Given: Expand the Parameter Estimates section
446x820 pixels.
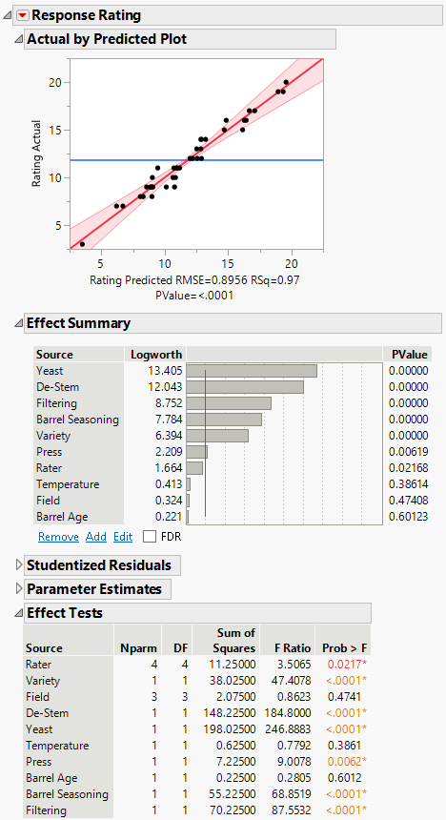Looking at the screenshot, I should click(19, 589).
